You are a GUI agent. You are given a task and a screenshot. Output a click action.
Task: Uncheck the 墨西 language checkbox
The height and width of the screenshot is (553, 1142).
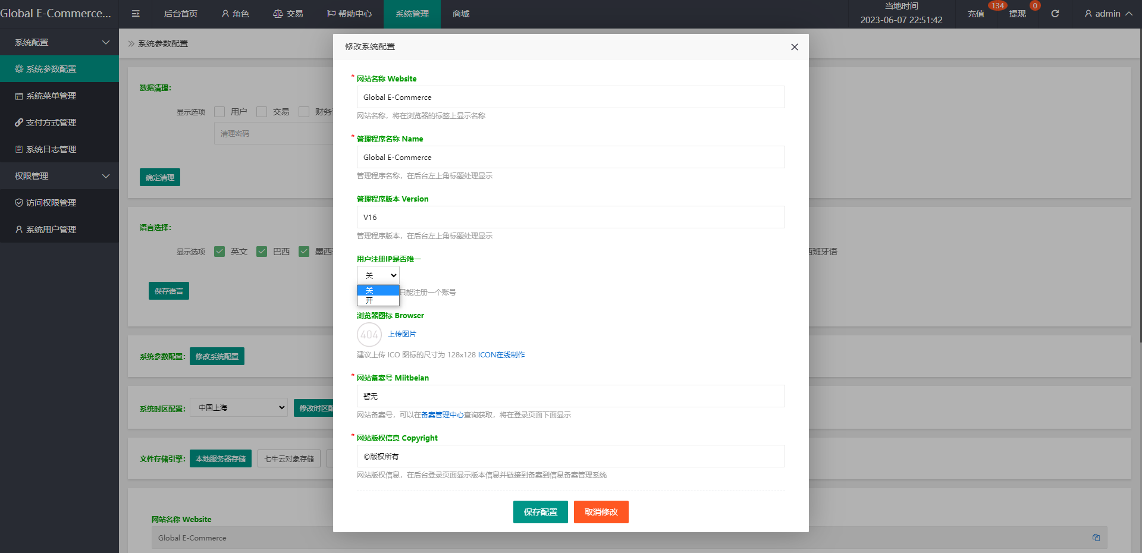click(x=304, y=252)
